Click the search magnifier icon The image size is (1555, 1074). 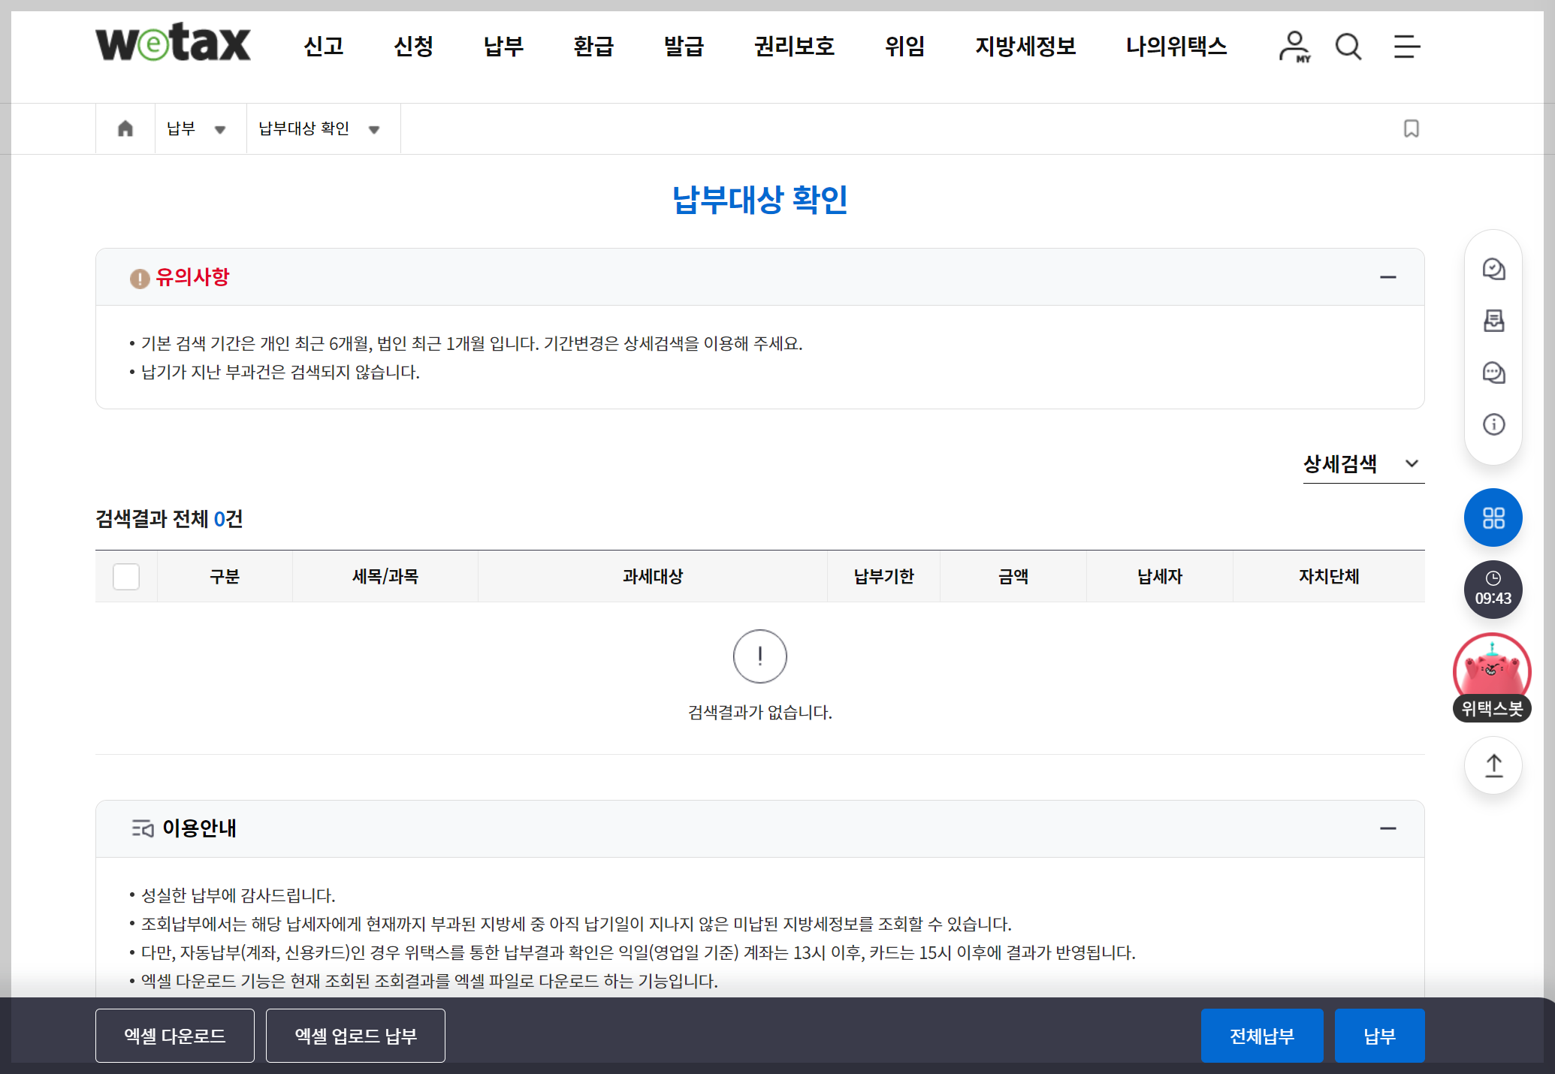coord(1348,47)
